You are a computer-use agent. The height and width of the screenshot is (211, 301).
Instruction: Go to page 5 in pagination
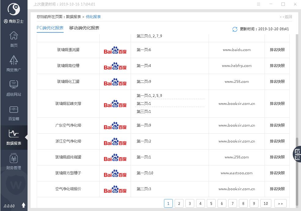pos(211,203)
